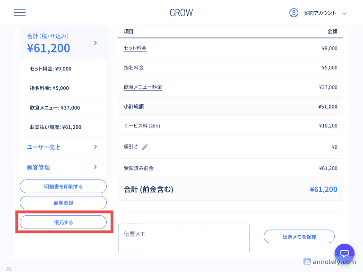Open the 指名料金 link in table

[133, 68]
